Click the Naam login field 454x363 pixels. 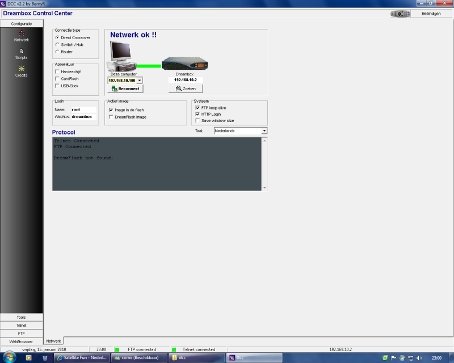(x=83, y=109)
